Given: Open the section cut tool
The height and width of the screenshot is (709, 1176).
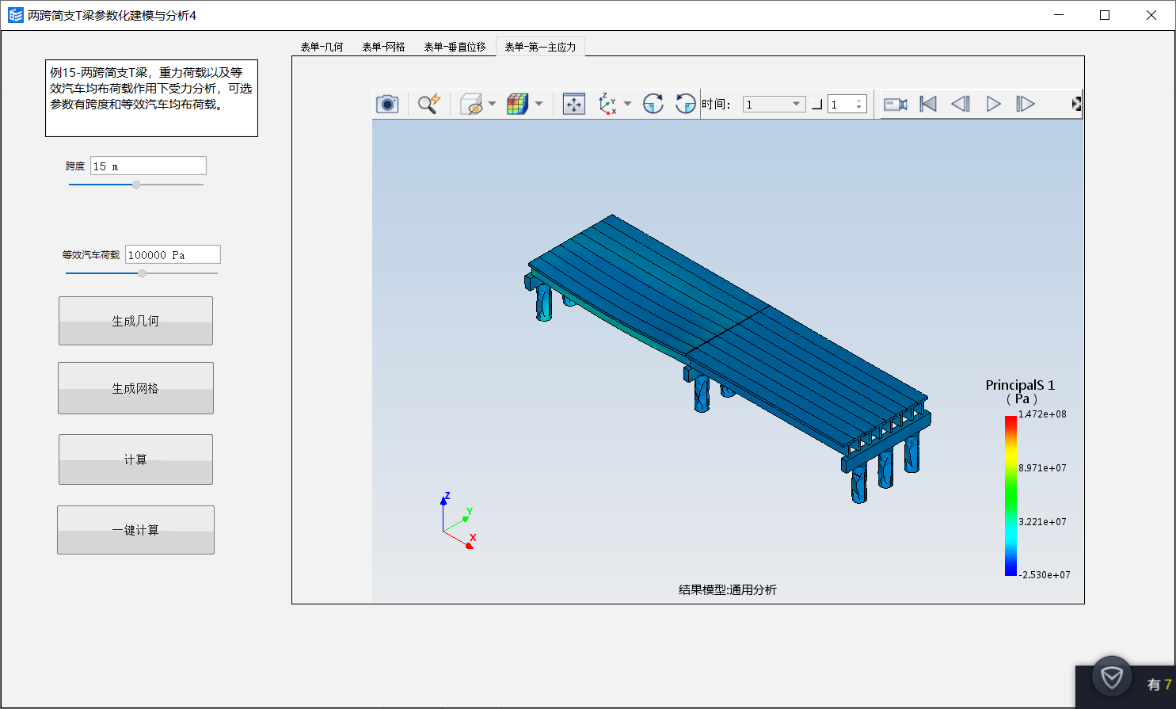Looking at the screenshot, I should [474, 104].
